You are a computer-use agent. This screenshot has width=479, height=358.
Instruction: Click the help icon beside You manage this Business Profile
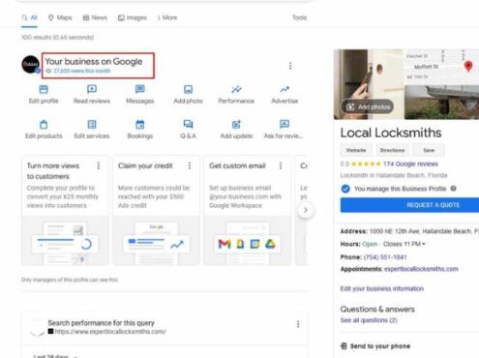pos(453,189)
